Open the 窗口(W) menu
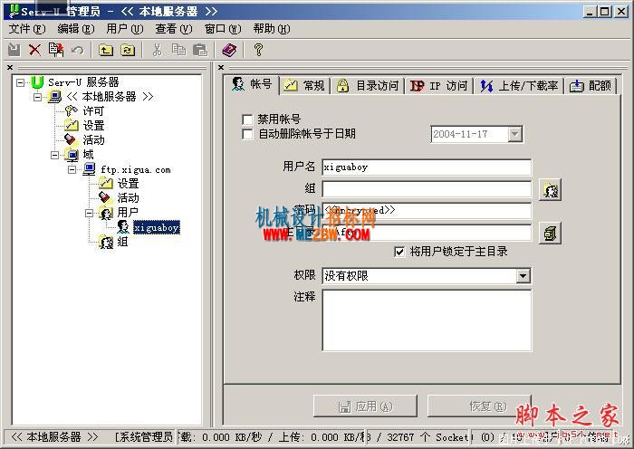Screen dimensions: 634x449 coord(223,29)
